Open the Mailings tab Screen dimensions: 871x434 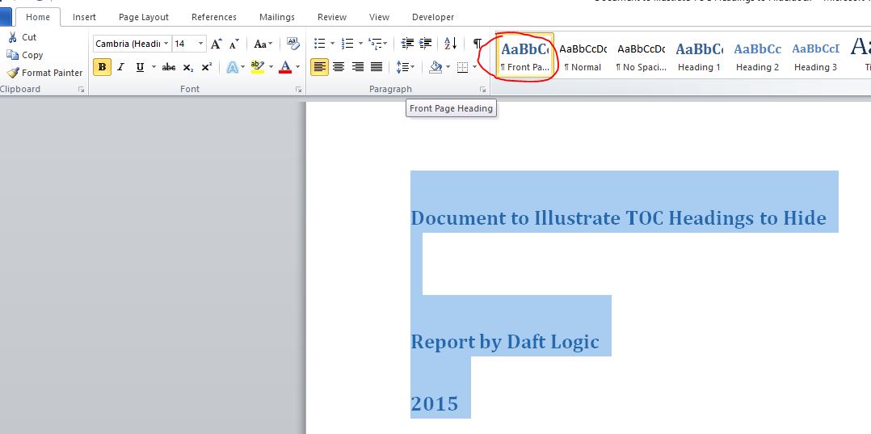tap(277, 17)
